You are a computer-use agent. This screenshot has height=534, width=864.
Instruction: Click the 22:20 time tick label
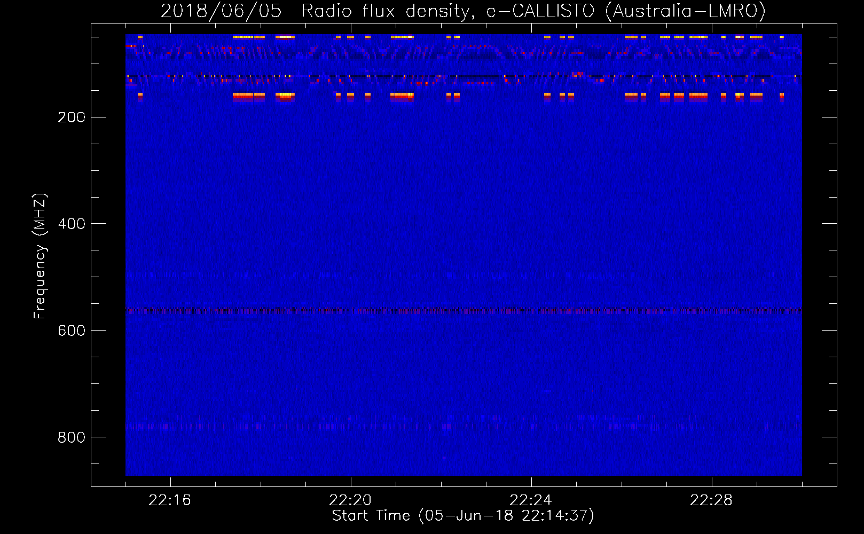click(350, 500)
